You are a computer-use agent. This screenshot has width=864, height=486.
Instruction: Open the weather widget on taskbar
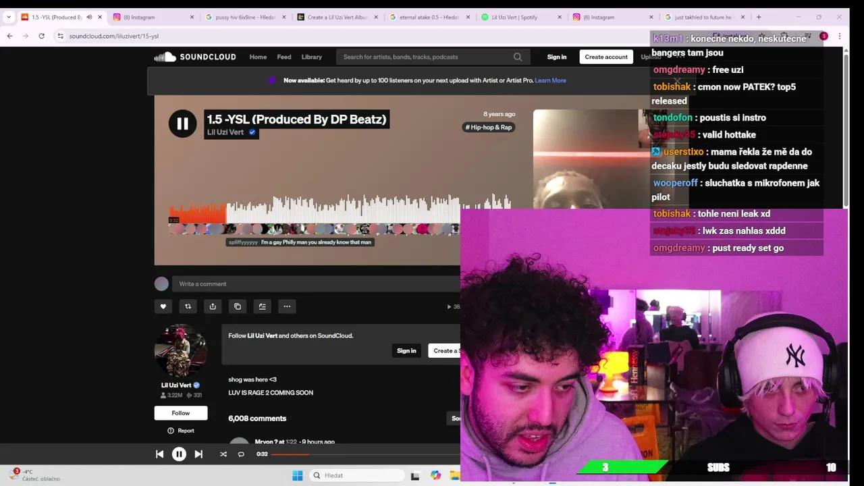point(32,475)
